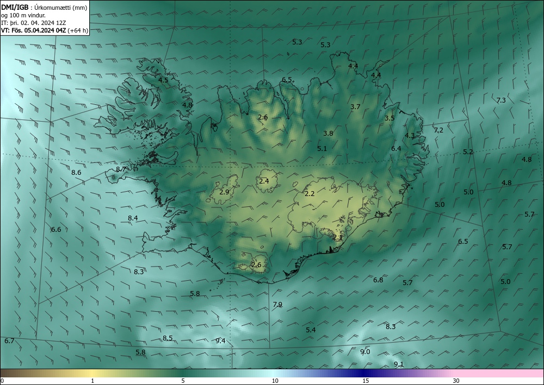The width and height of the screenshot is (544, 385).
Task: Click the 5 tick label on the color scale
Action: tap(183, 381)
